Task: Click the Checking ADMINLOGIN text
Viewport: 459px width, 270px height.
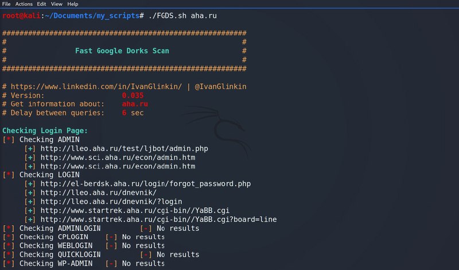Action: pos(60,228)
